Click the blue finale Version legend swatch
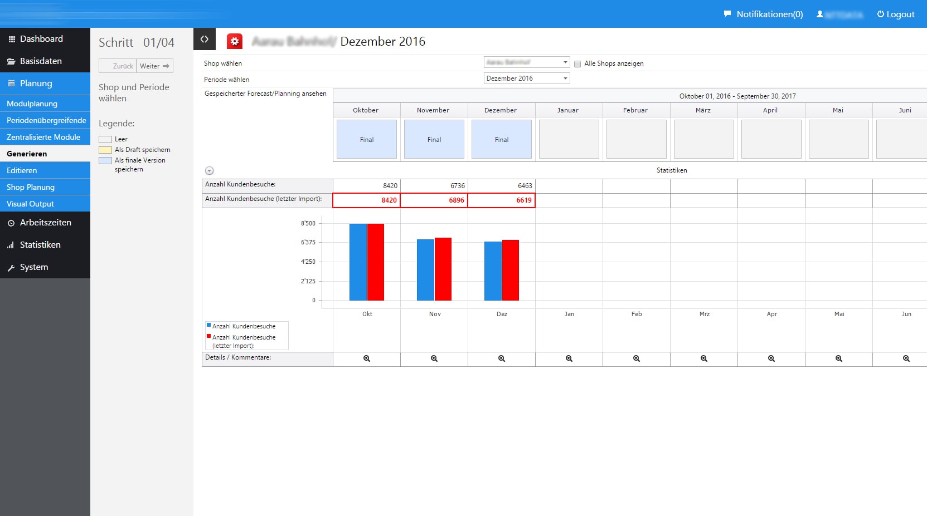Viewport: 927px width, 516px height. [x=105, y=160]
